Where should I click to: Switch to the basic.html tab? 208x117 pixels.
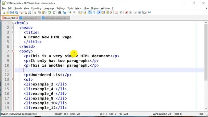pyautogui.click(x=10, y=18)
